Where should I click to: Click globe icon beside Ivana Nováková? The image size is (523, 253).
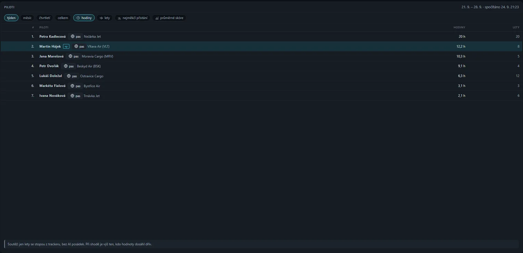(72, 96)
